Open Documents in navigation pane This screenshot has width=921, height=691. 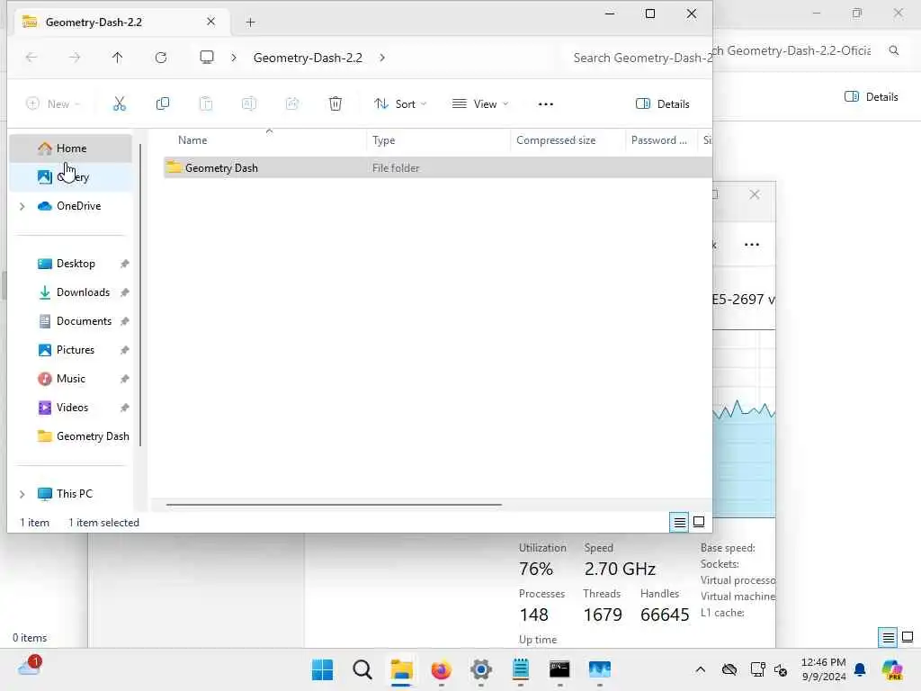(84, 321)
